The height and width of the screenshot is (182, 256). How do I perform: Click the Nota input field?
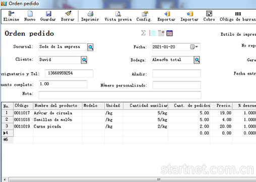[120, 95]
